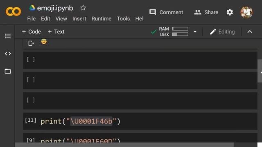262x147 pixels.
Task: Open the Comment panel
Action: tap(166, 12)
